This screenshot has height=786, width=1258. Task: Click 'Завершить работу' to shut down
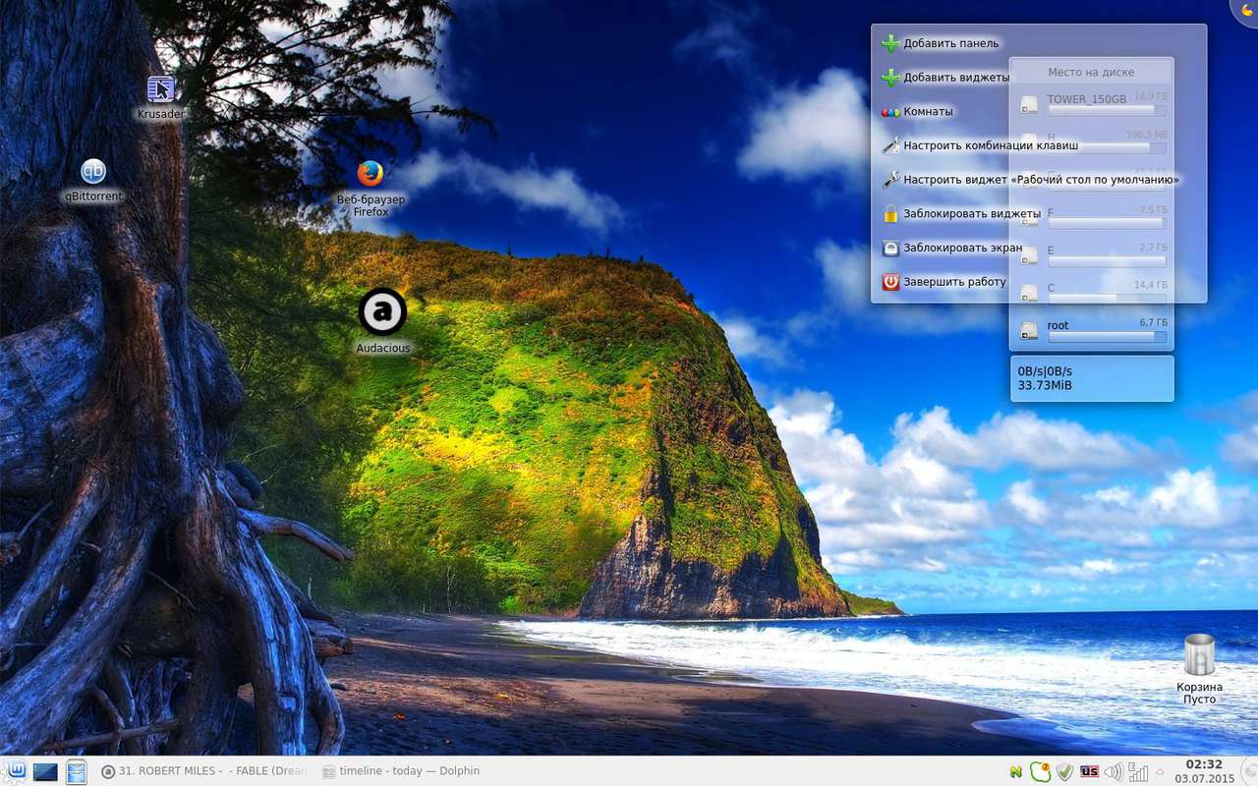pyautogui.click(x=953, y=282)
